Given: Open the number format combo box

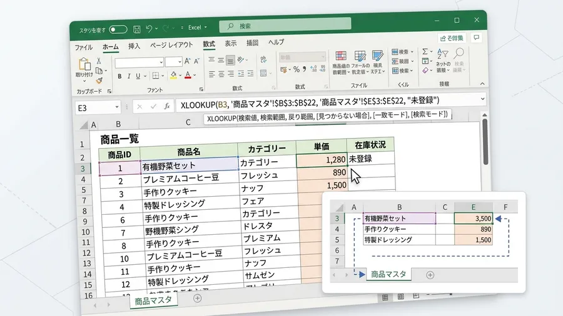Looking at the screenshot, I should [303, 57].
